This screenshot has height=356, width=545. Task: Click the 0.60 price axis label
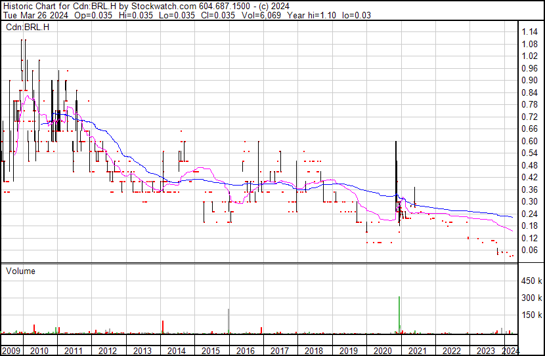coord(529,141)
